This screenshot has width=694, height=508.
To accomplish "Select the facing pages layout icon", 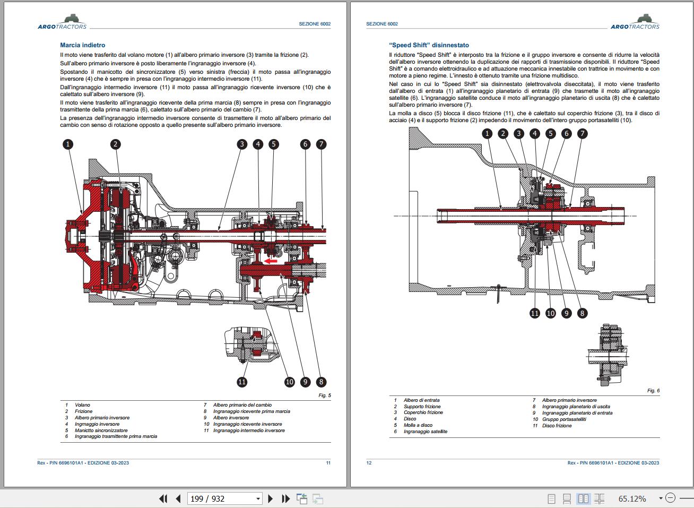I will [584, 498].
